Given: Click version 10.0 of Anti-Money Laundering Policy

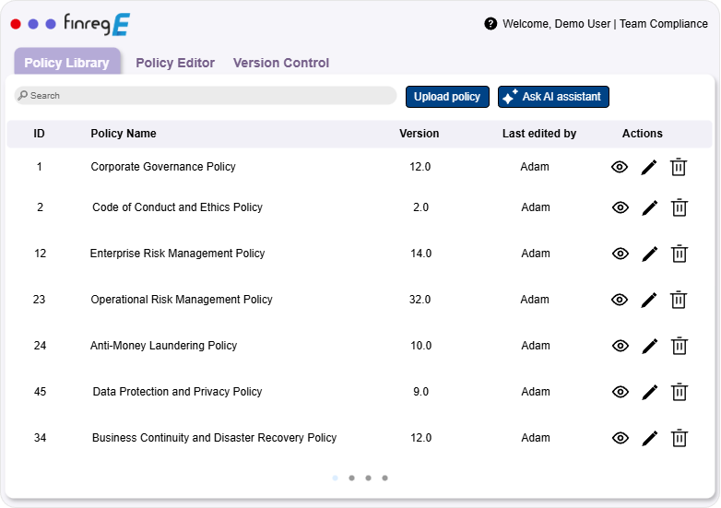Looking at the screenshot, I should point(420,345).
